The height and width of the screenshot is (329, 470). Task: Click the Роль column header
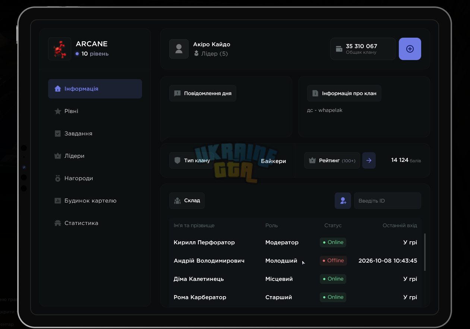(271, 226)
